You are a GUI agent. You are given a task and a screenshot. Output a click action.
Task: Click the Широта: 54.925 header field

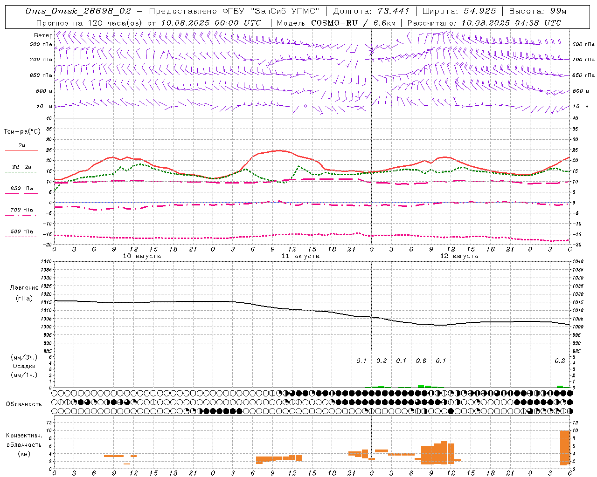(459, 11)
